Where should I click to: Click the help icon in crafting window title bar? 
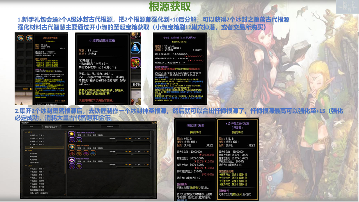(153, 123)
